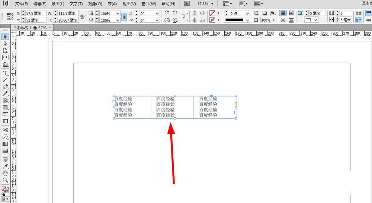Toggle constrain proportions for width and height

82,17
